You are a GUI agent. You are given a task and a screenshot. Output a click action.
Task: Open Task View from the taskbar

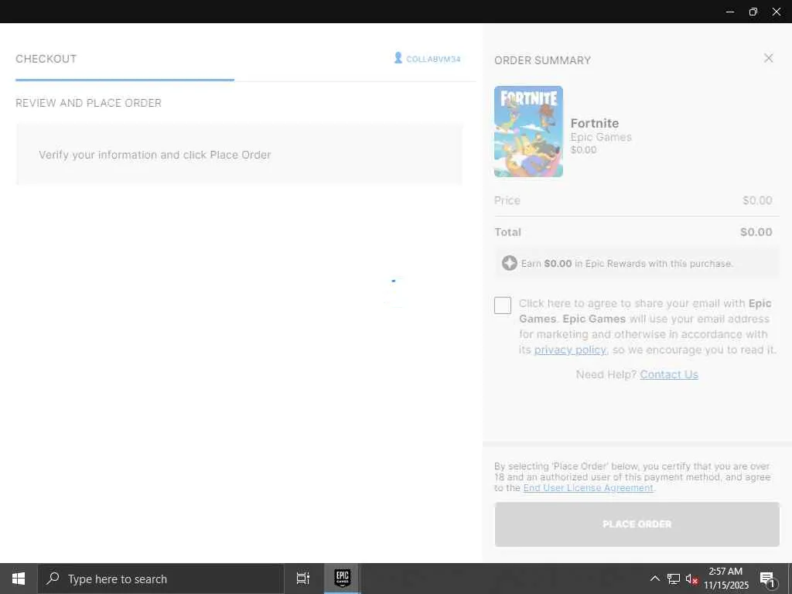(302, 579)
